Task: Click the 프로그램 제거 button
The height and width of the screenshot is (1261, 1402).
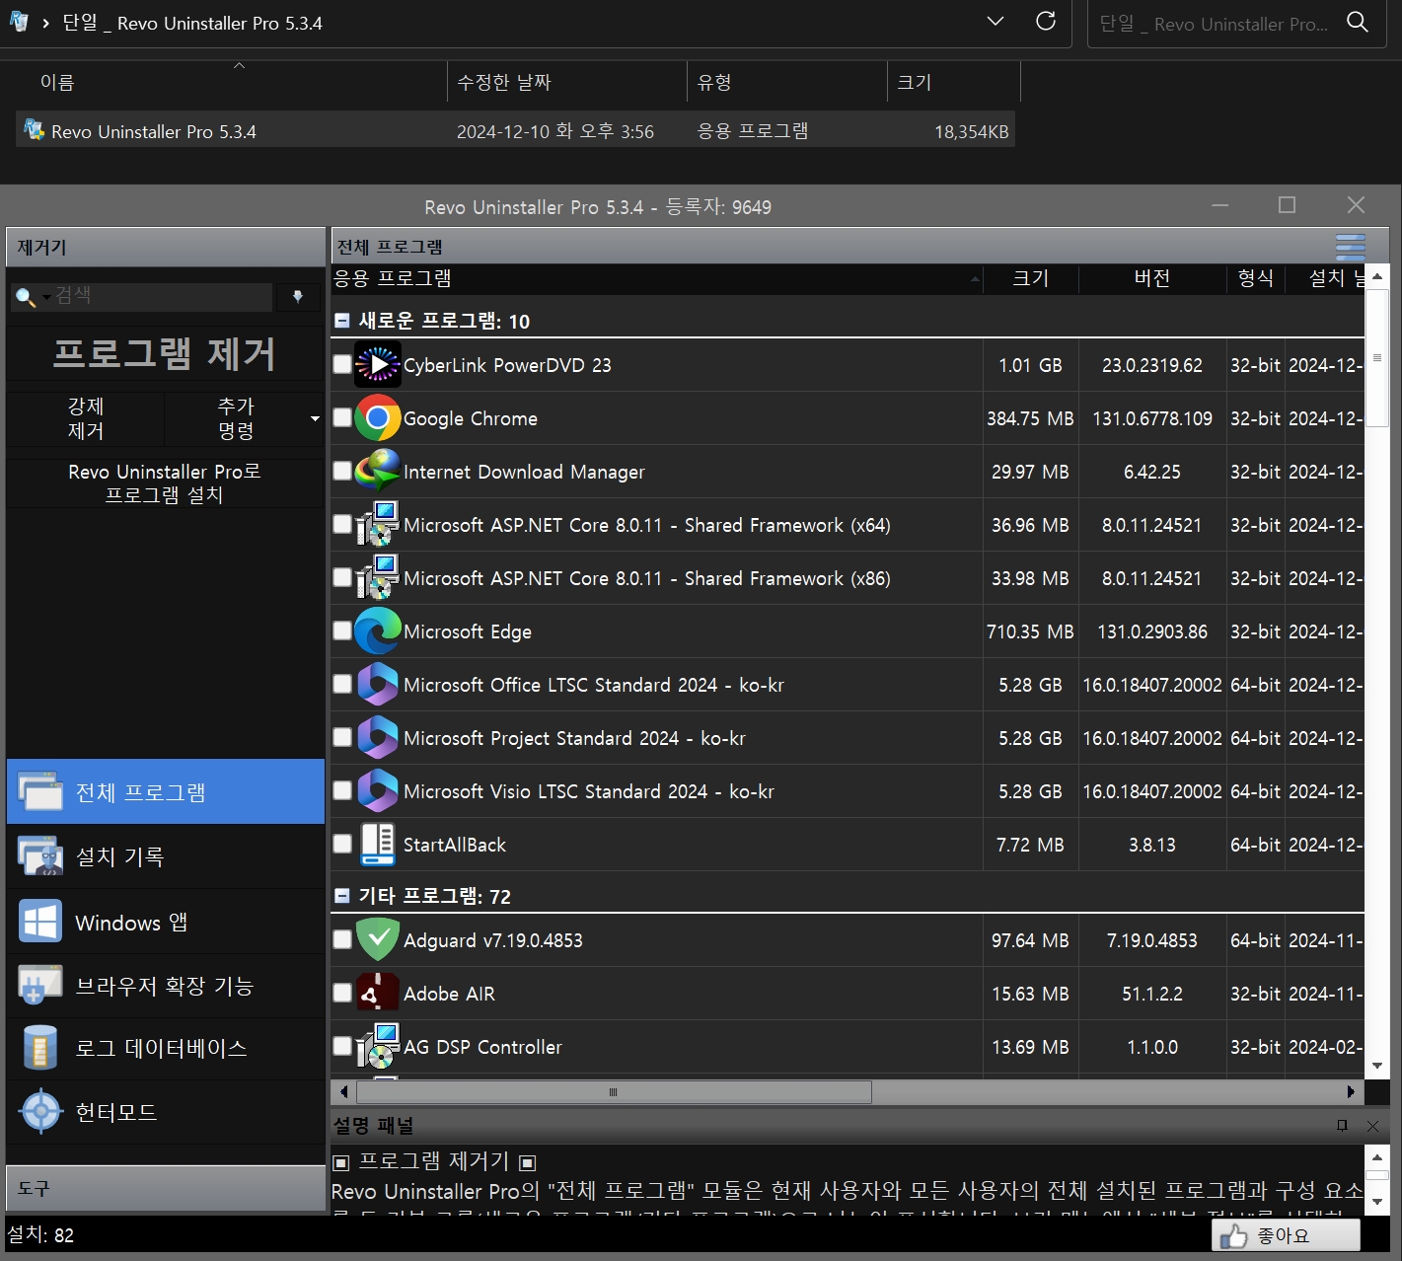Action: point(165,353)
